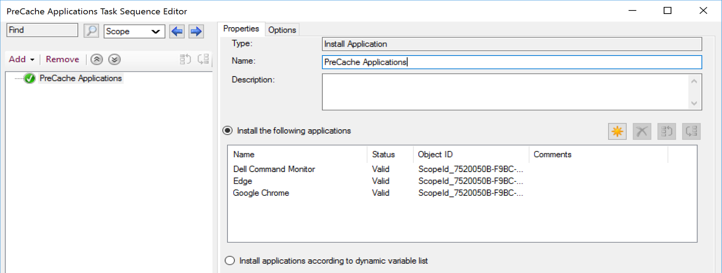This screenshot has height=273, width=722.
Task: Click the blue right arrow find next
Action: click(196, 31)
